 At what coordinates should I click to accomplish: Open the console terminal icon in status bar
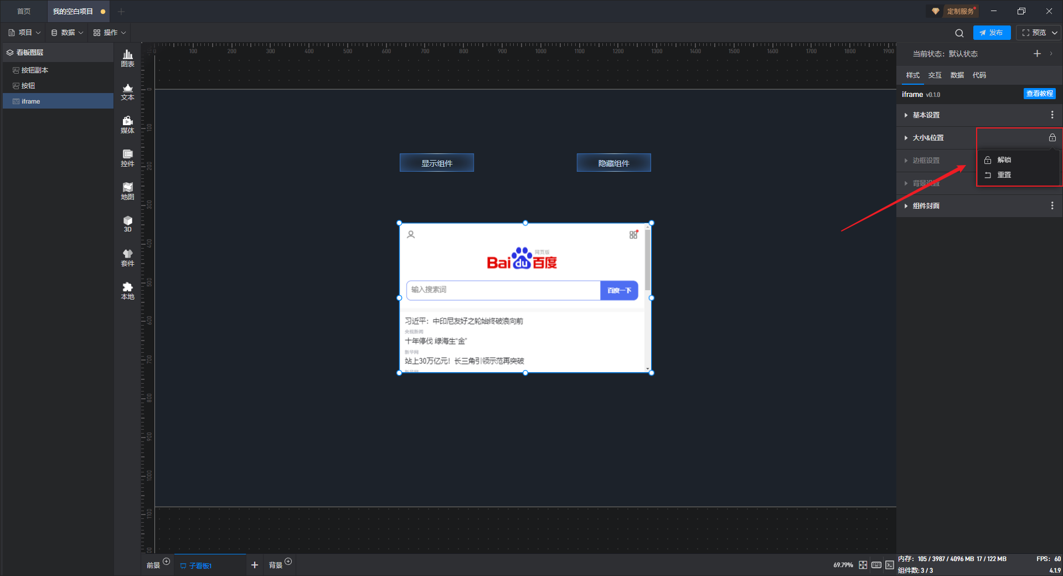(889, 565)
